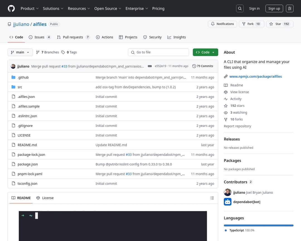The width and height of the screenshot is (301, 241).
Task: Open the Enterprise dropdown menu
Action: [x=137, y=8]
